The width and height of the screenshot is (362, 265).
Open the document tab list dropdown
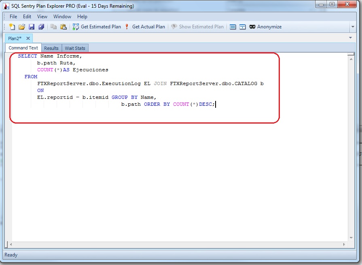(x=350, y=38)
